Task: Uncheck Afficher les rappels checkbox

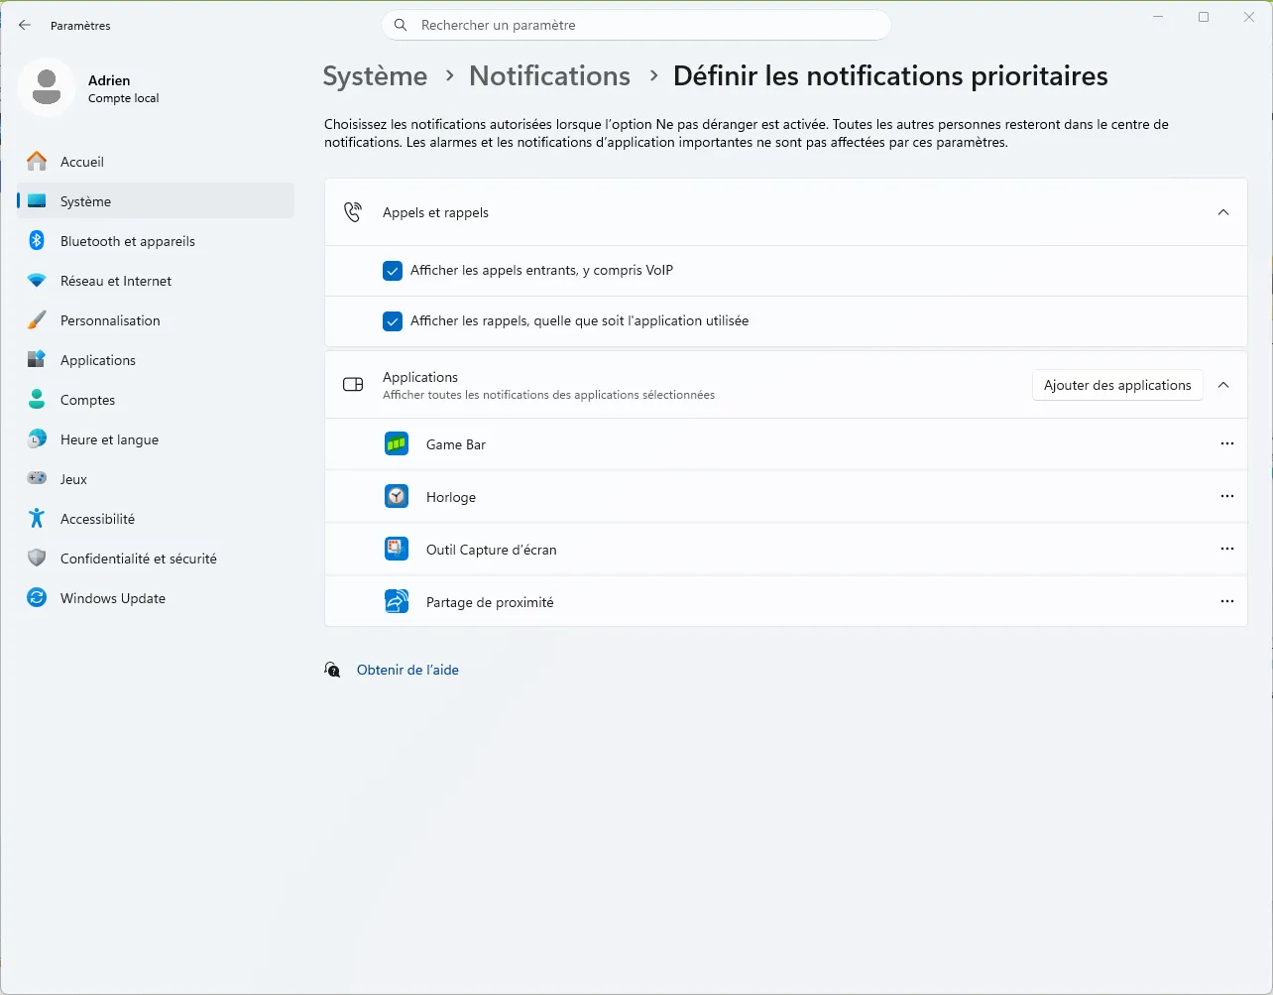Action: 393,321
